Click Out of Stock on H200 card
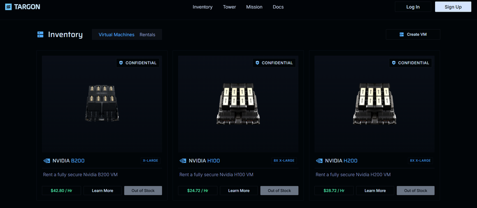The width and height of the screenshot is (477, 208). coord(416,191)
